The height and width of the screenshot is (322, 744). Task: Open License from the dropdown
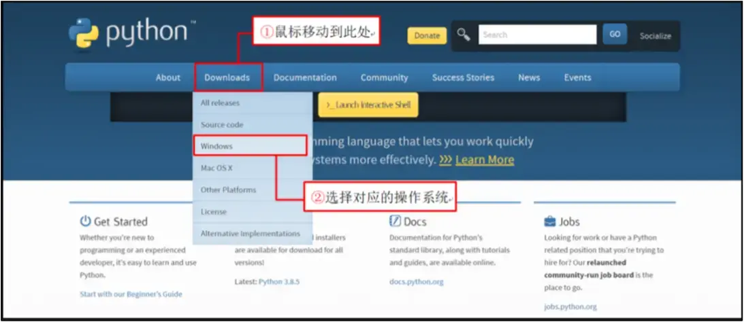[x=253, y=212]
